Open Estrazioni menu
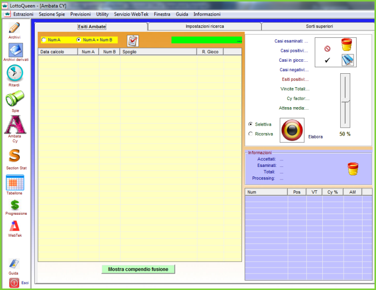The width and height of the screenshot is (376, 290). (23, 14)
